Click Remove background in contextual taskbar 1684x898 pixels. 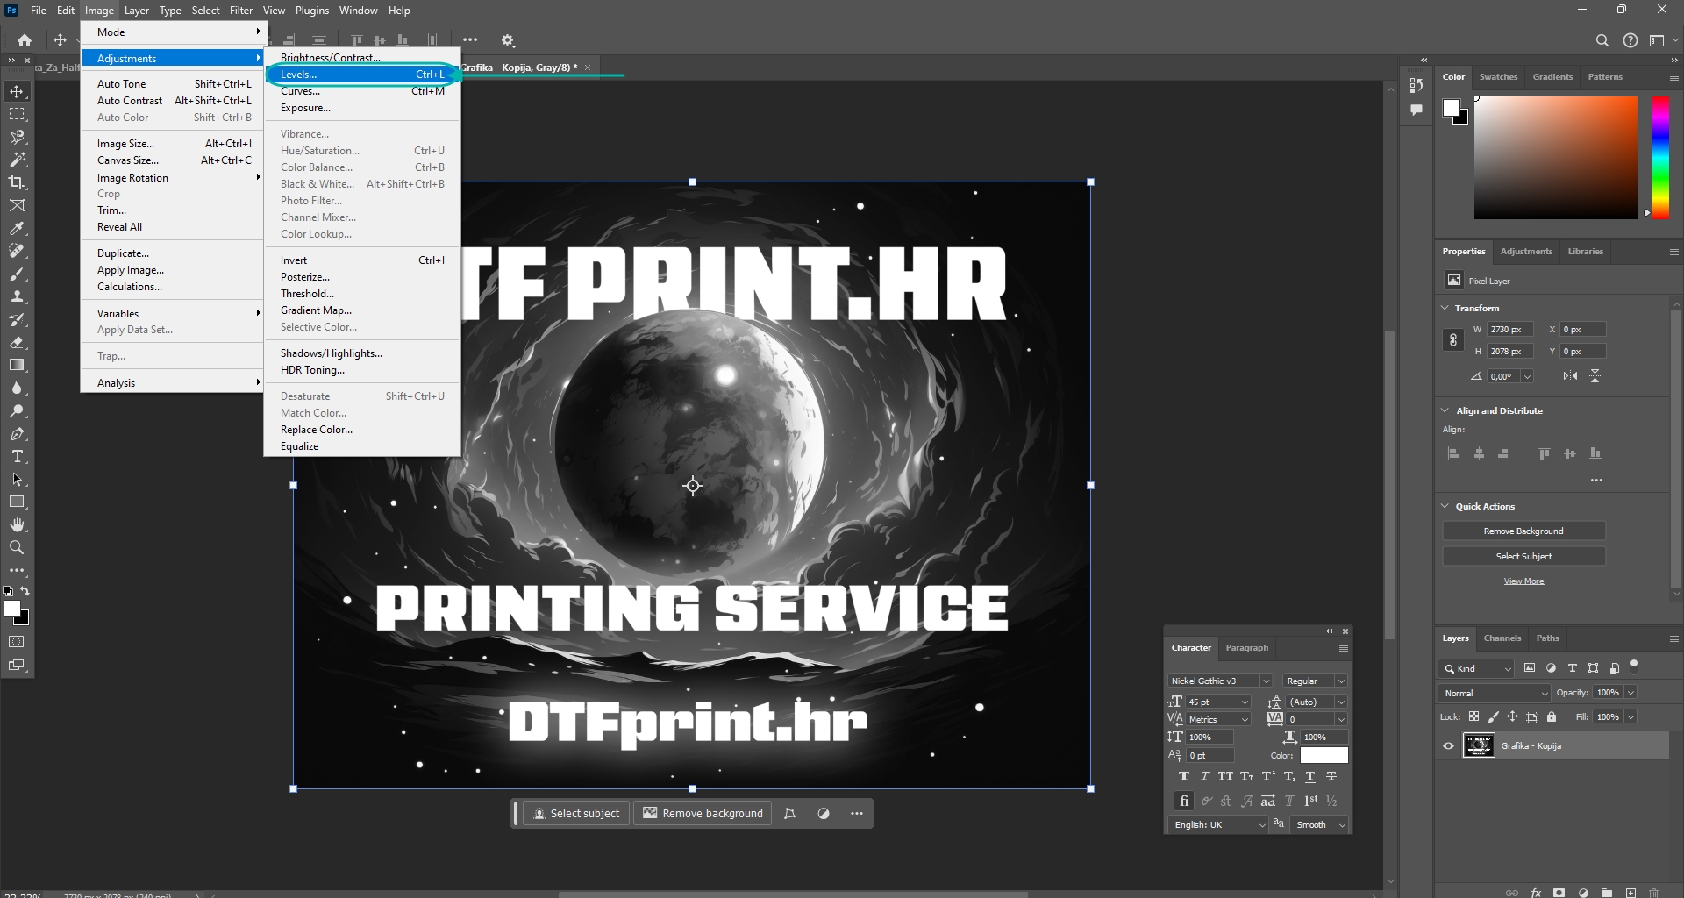[703, 813]
